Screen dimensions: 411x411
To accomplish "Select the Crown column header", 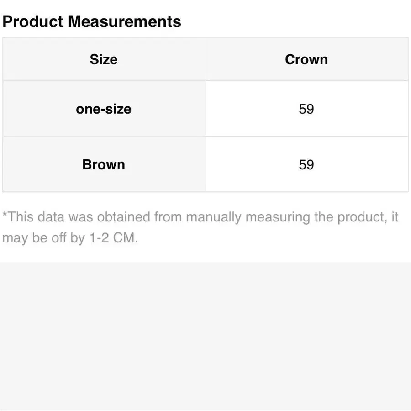I will [306, 59].
